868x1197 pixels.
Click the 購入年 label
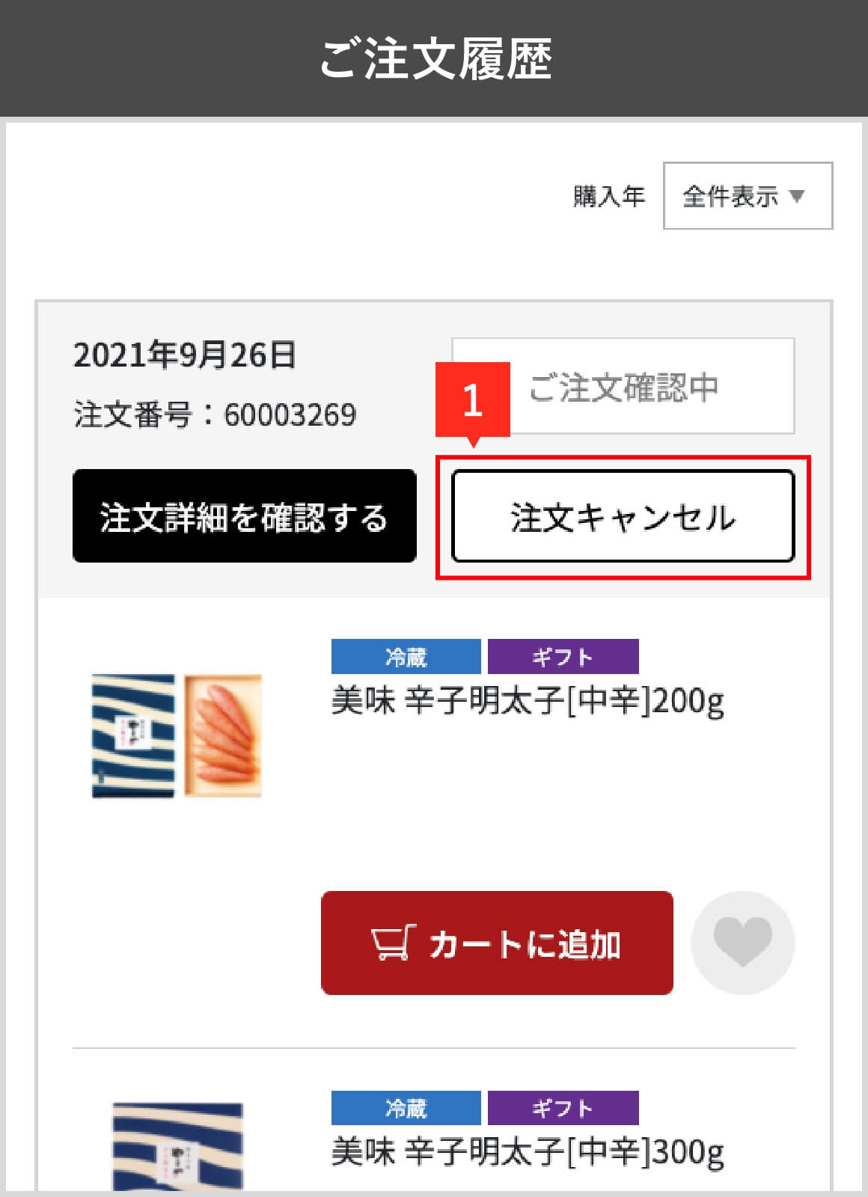[608, 196]
